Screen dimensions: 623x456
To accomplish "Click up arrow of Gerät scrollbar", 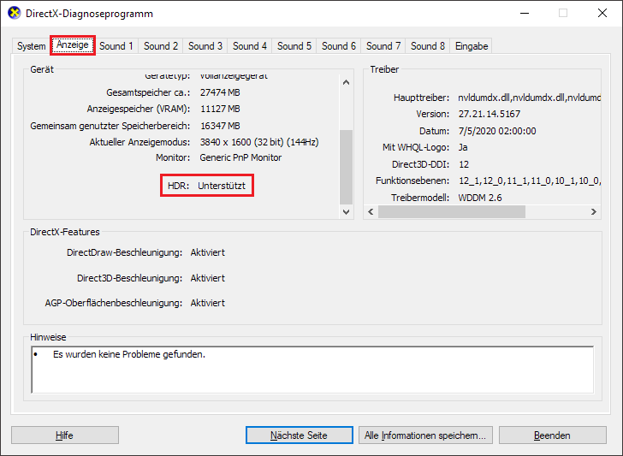I will coord(346,82).
